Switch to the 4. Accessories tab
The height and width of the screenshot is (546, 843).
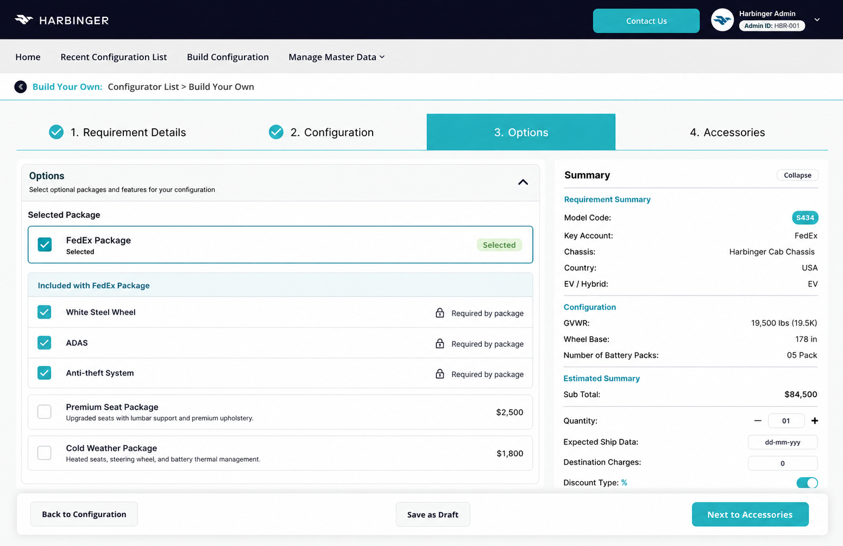727,132
